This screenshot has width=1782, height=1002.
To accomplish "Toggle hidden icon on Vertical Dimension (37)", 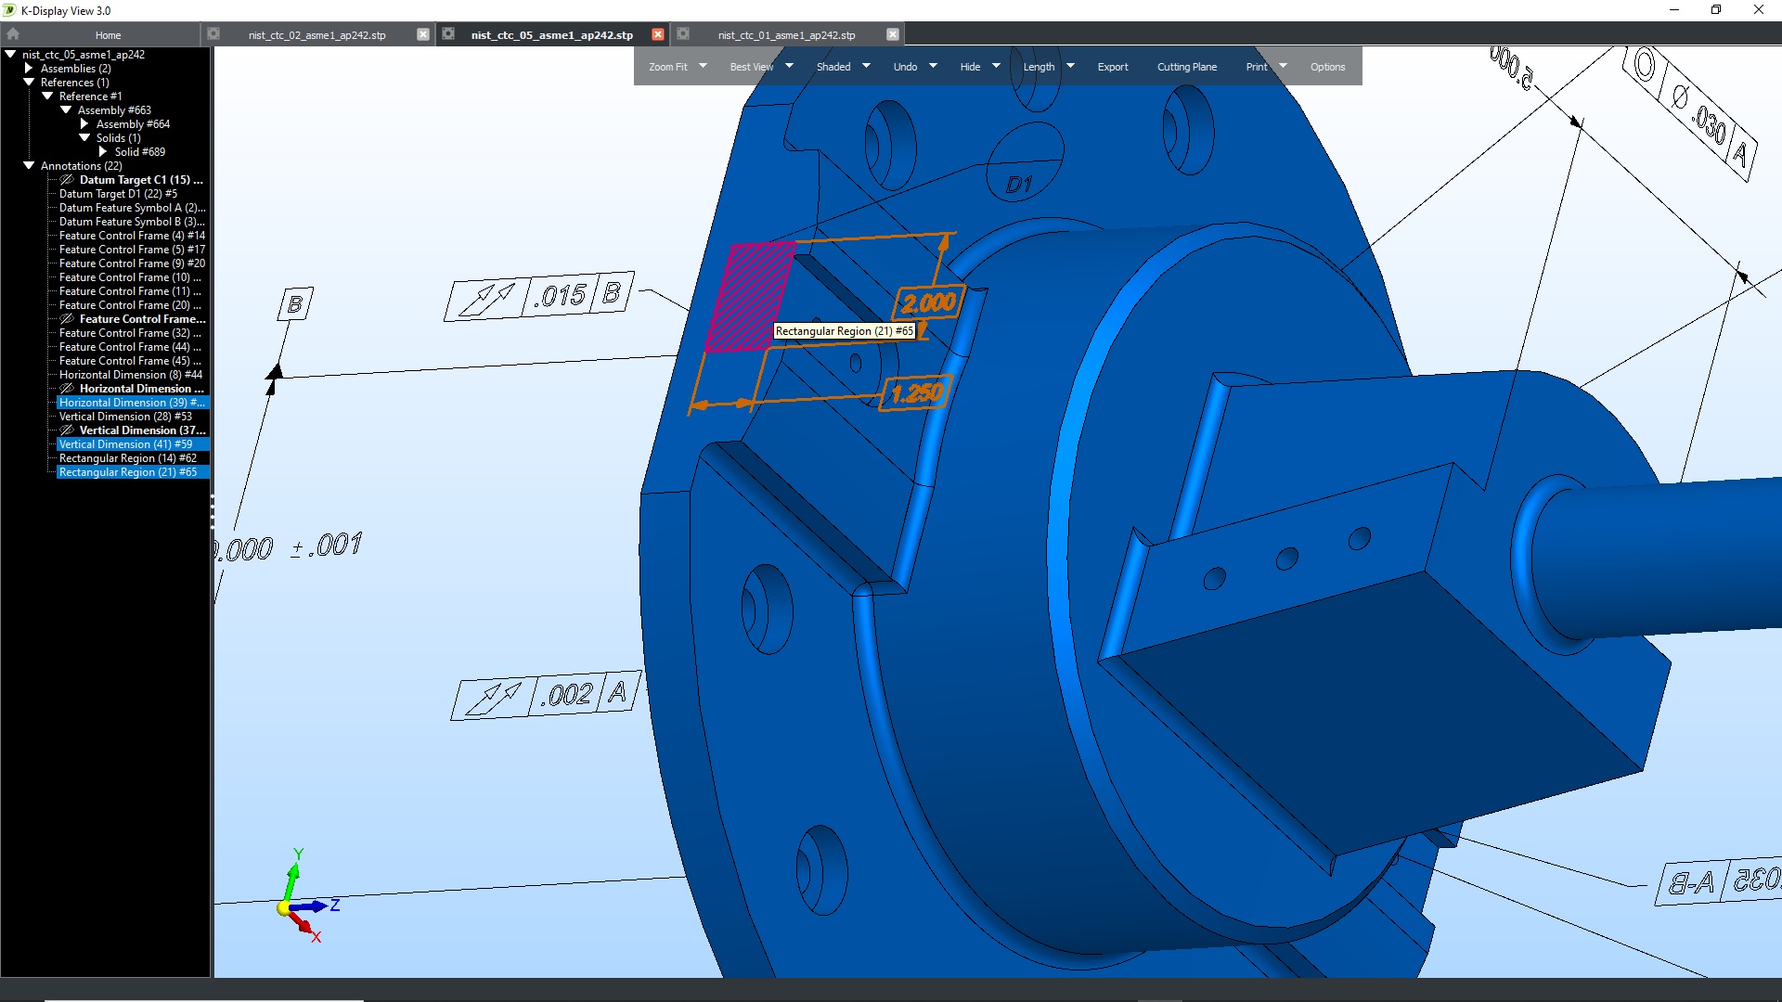I will click(67, 430).
